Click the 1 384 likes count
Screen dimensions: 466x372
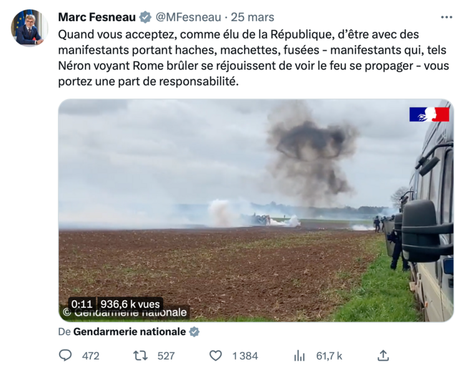[x=245, y=356]
